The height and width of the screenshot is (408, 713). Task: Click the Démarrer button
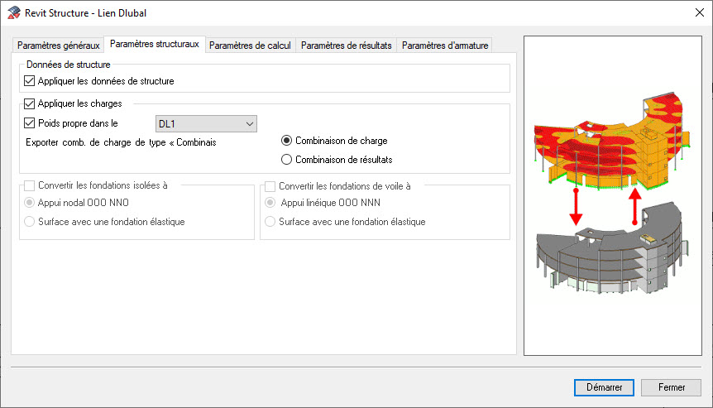[604, 387]
